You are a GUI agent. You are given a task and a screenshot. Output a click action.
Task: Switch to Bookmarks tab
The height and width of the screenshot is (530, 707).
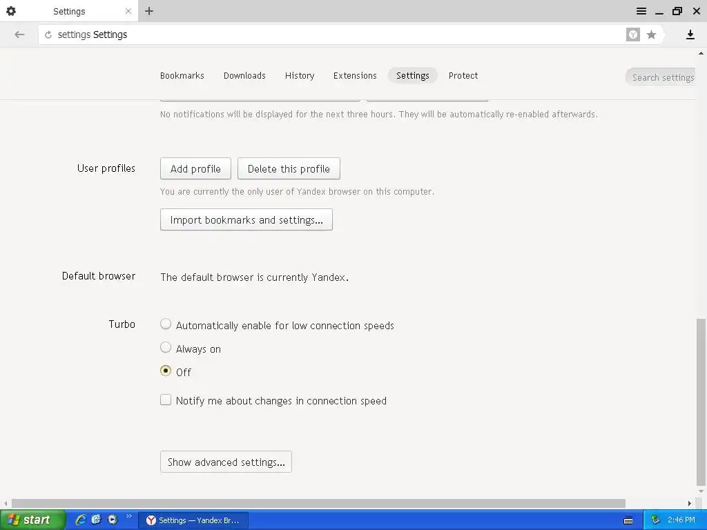pos(182,76)
